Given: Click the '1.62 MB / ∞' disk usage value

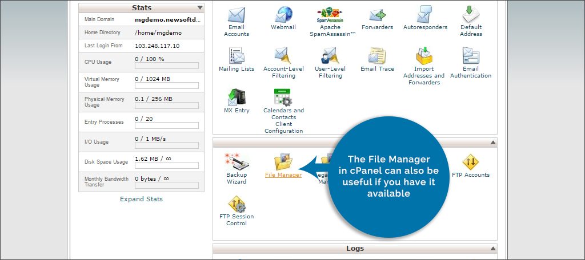Looking at the screenshot, I should coord(153,159).
